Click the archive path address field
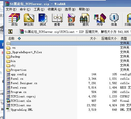Screen dimensions: 131x119 click(75, 32)
